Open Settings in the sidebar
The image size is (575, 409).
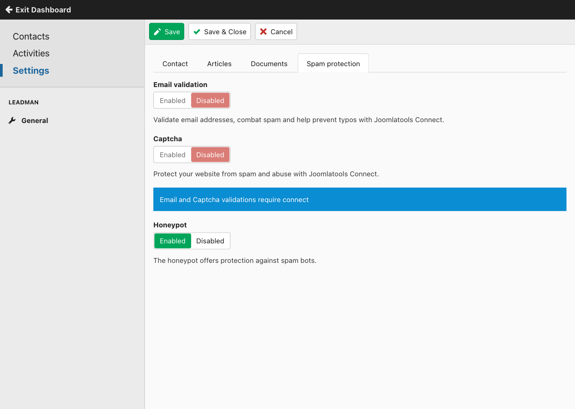coord(31,71)
